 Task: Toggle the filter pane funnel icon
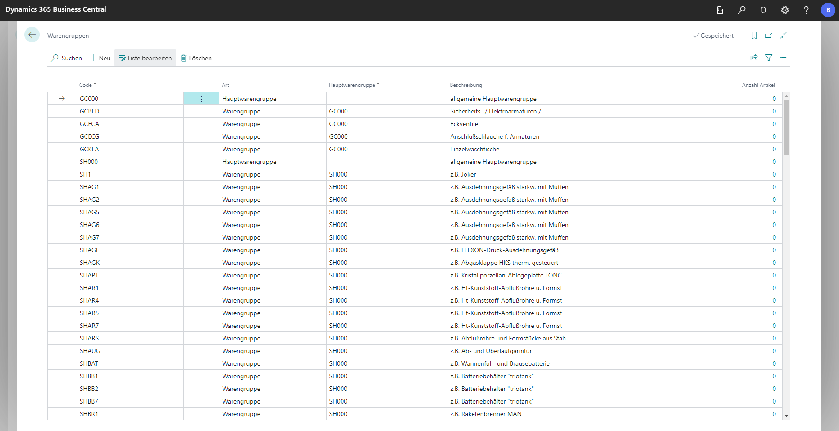coord(769,58)
